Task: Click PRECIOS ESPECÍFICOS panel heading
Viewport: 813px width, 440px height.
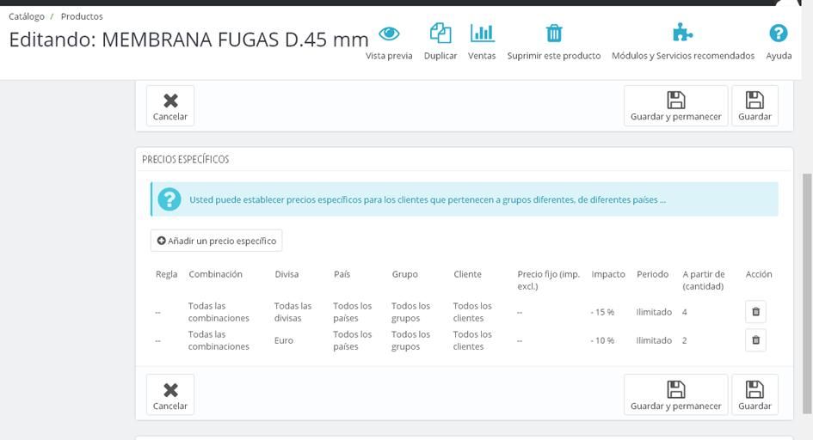Action: tap(185, 160)
